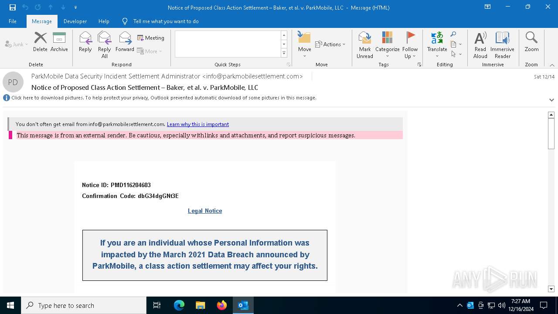Open the Related items dropdown in Editing
Screen dimensions: 558x314
coord(456,44)
